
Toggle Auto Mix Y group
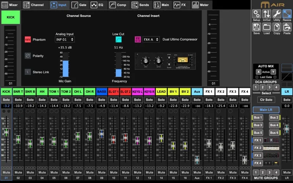[273, 72]
